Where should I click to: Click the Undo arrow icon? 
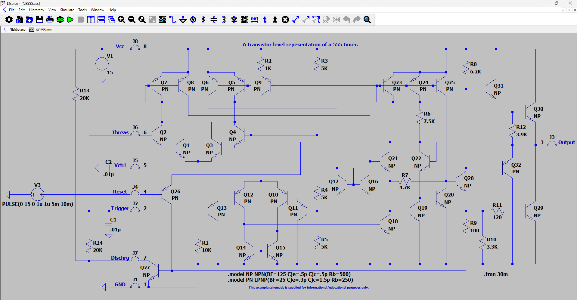point(347,20)
